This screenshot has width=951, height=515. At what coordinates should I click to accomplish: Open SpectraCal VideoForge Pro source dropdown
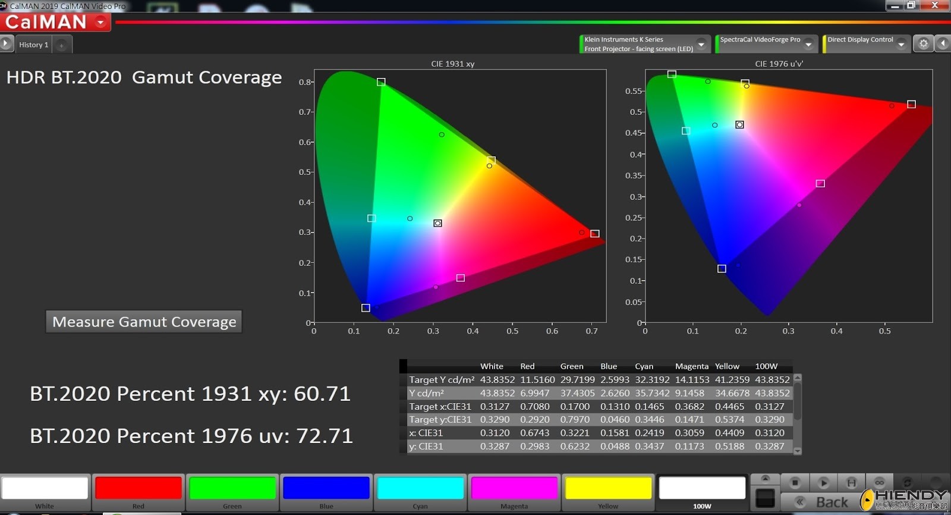808,44
